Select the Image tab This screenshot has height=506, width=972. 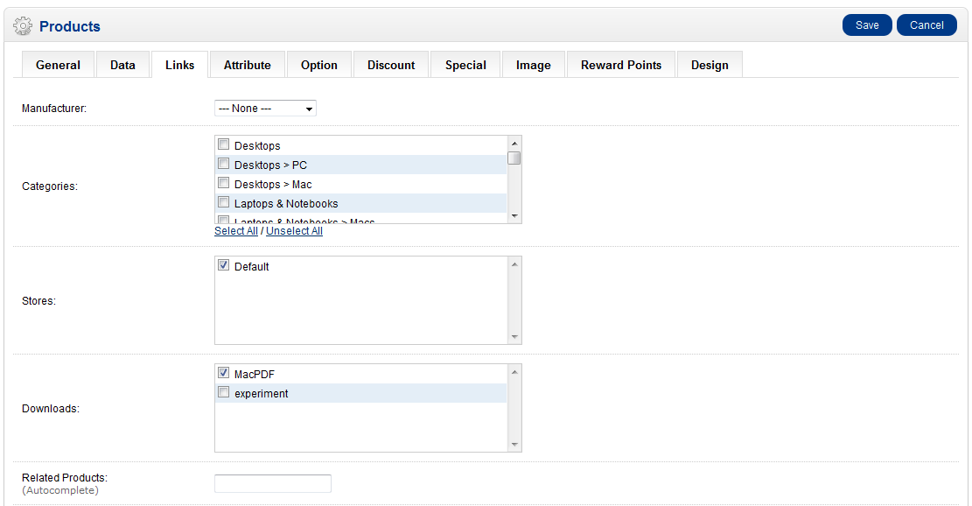click(x=533, y=65)
